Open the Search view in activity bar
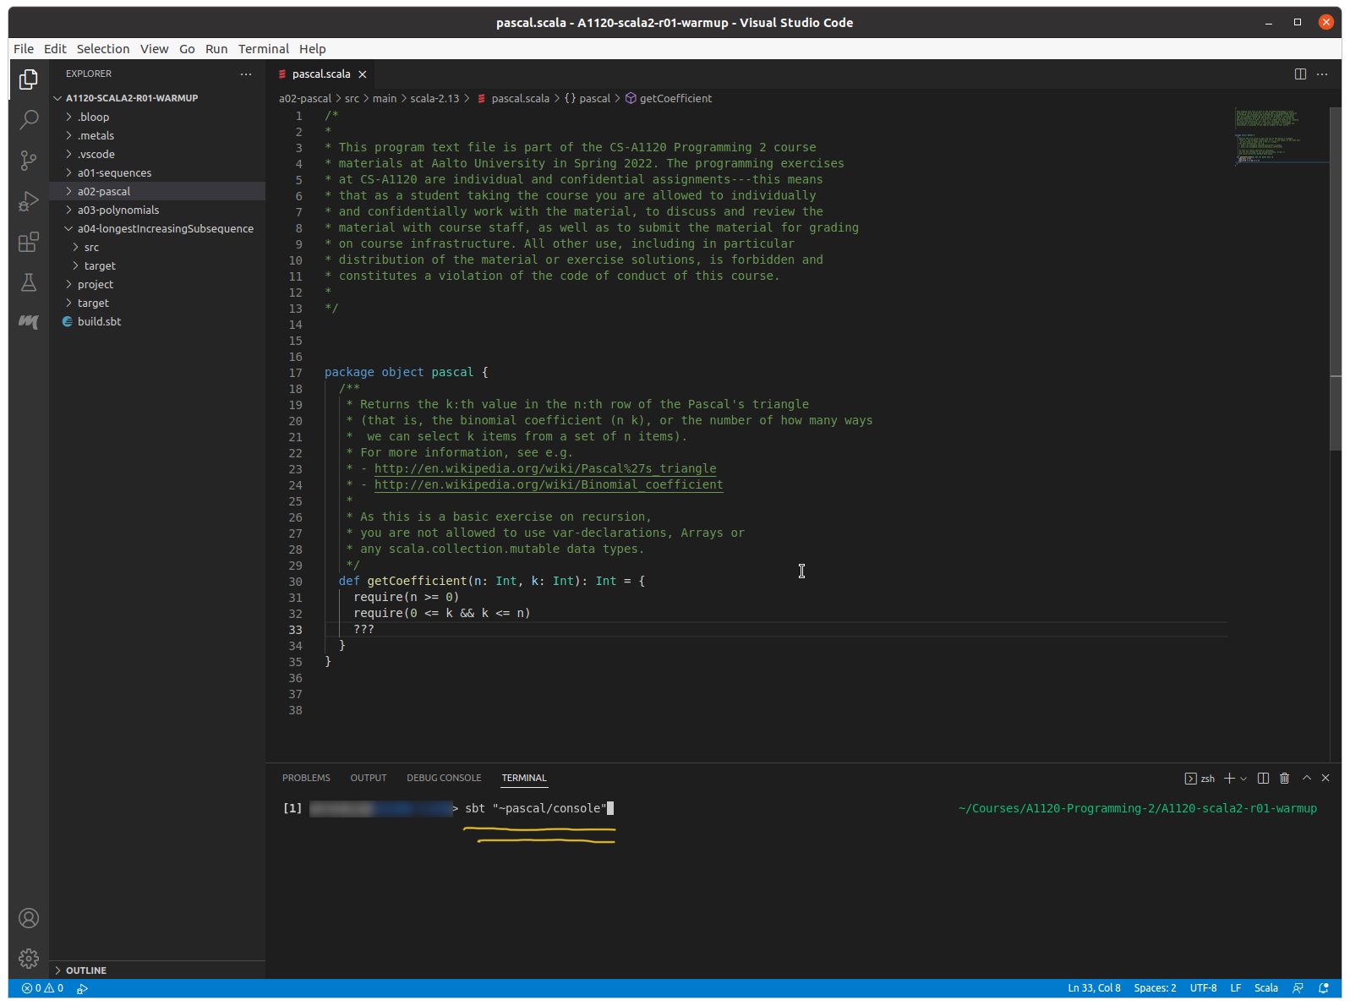The height and width of the screenshot is (1006, 1350). [x=29, y=119]
